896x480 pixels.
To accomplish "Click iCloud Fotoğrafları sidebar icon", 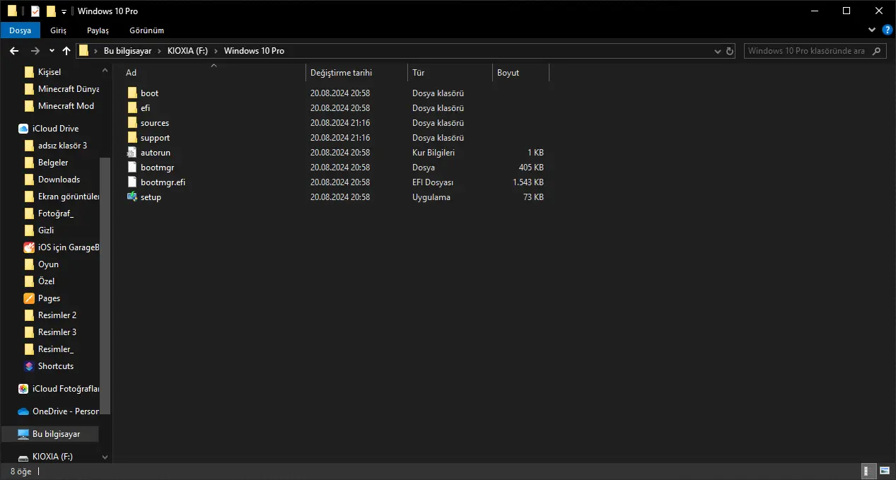I will tap(23, 389).
